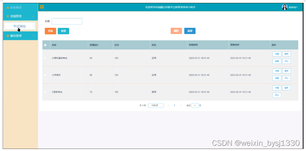The height and width of the screenshot is (151, 306).
Task: Sort by 创建时间 column sort icon
Action: point(199,45)
